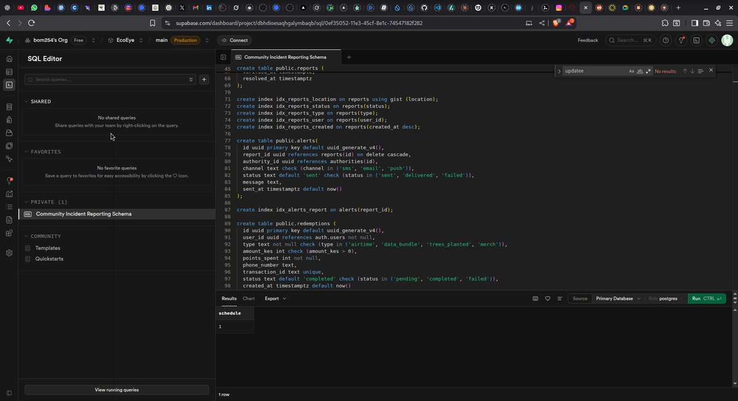
Task: Switch to the Chart tab
Action: point(248,298)
